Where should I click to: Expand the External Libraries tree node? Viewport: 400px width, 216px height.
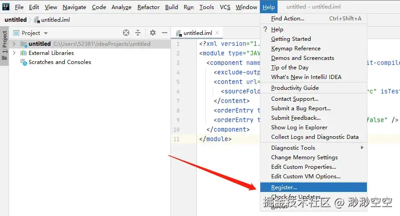pyautogui.click(x=15, y=53)
